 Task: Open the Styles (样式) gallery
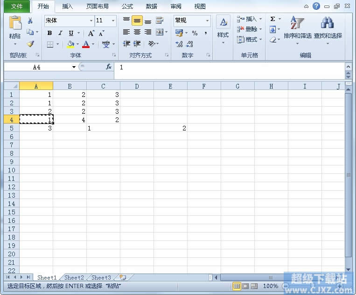click(223, 29)
